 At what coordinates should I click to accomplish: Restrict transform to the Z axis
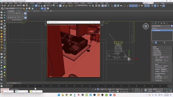[x=158, y=5]
